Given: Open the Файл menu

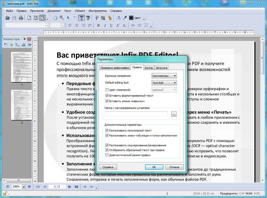Looking at the screenshot, I should (9, 11).
